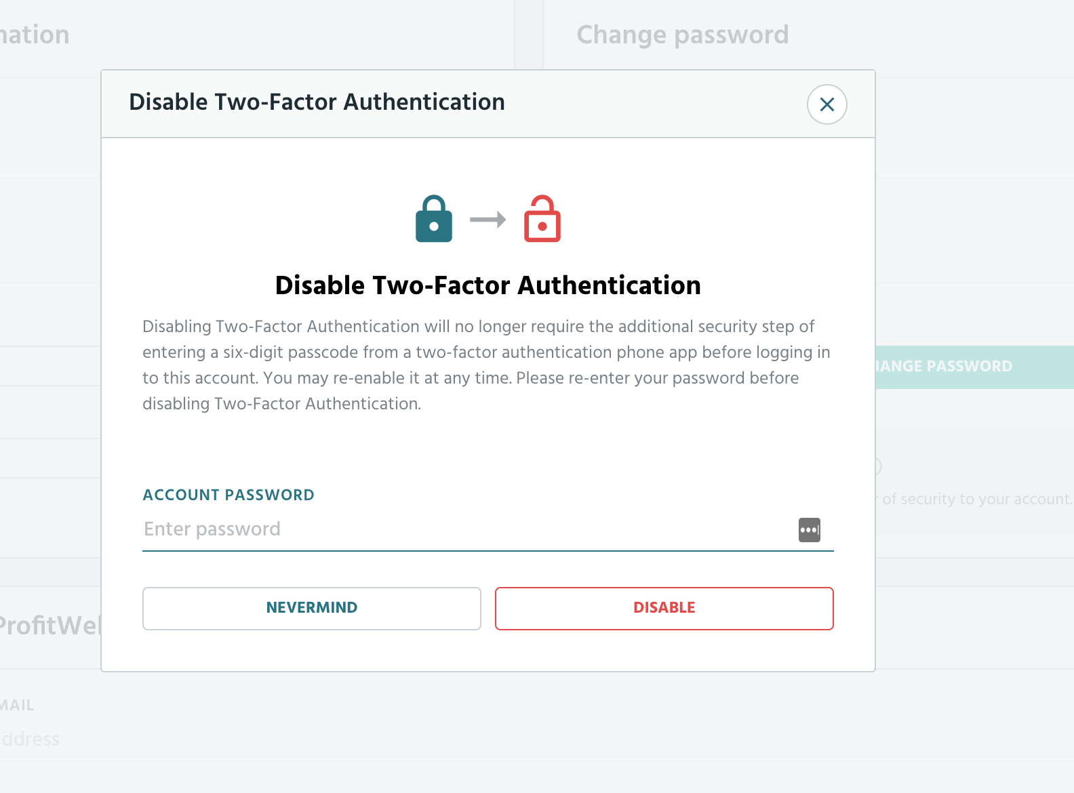Click the faded email address field
Viewport: 1074px width, 793px height.
30,739
